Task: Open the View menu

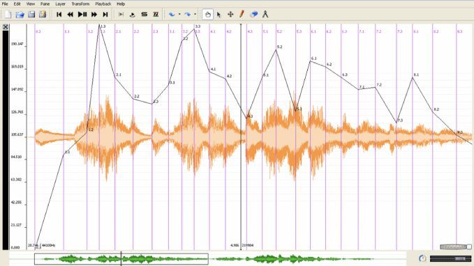Action: point(31,4)
